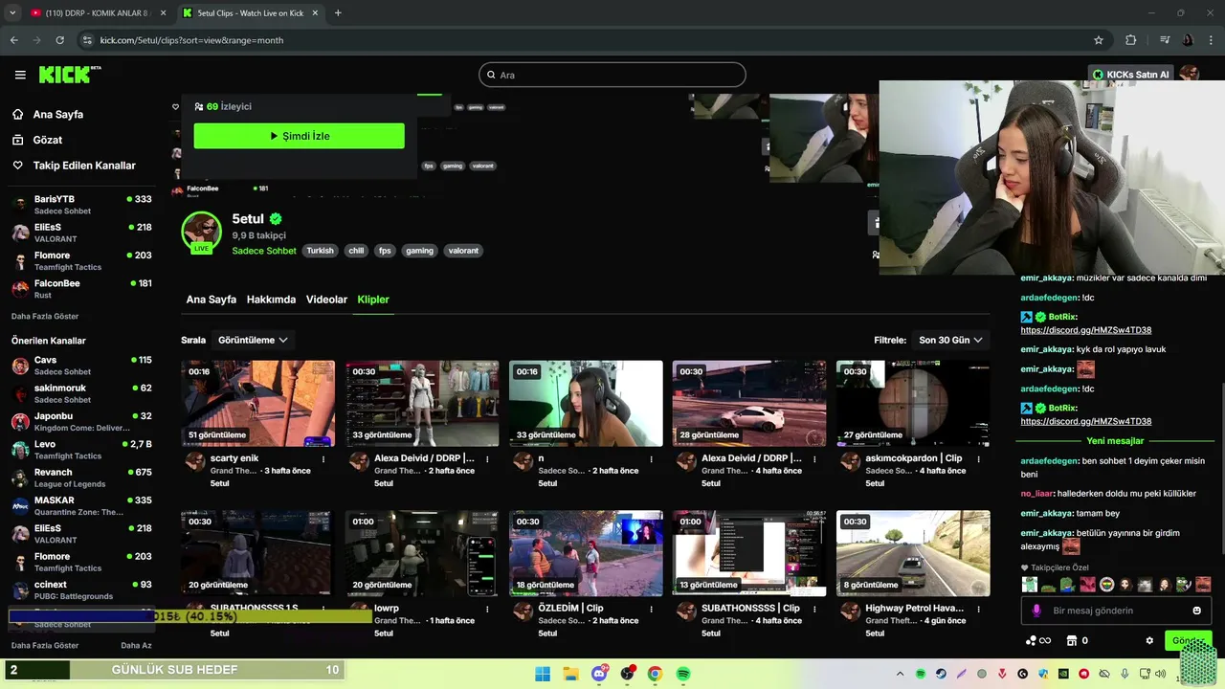Open Görüntüleme sort dropdown
Screen dimensions: 1225x689
(x=253, y=340)
